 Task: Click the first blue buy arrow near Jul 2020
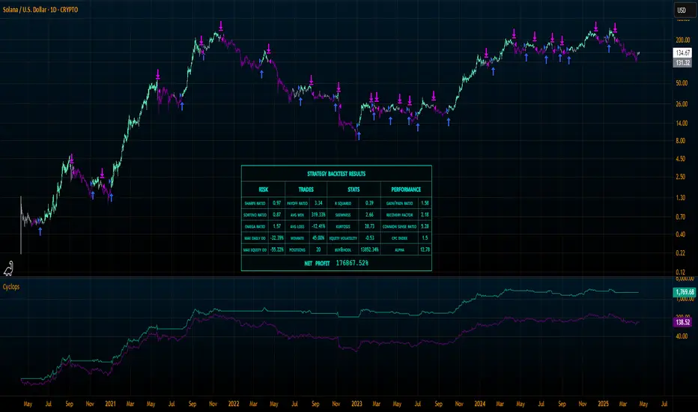[40, 231]
